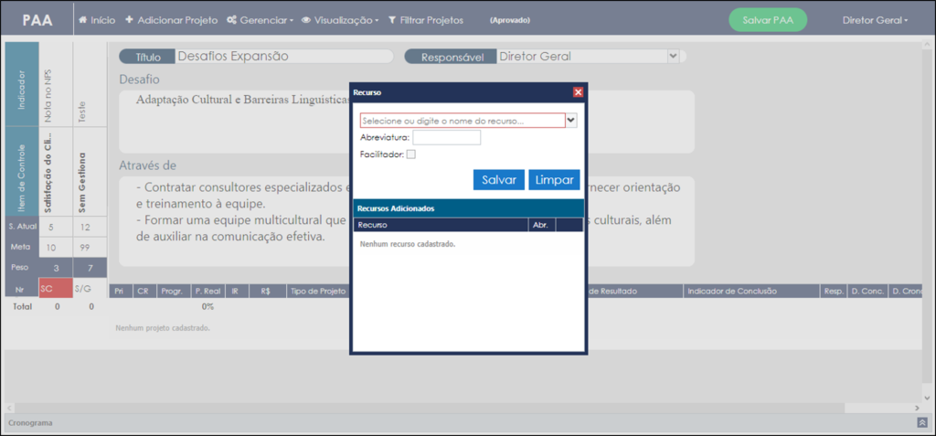Click the PAA logo
This screenshot has width=936, height=436.
37,20
